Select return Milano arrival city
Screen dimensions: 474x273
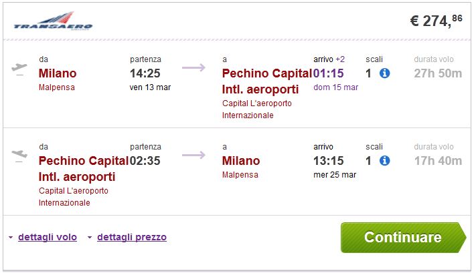[241, 161]
